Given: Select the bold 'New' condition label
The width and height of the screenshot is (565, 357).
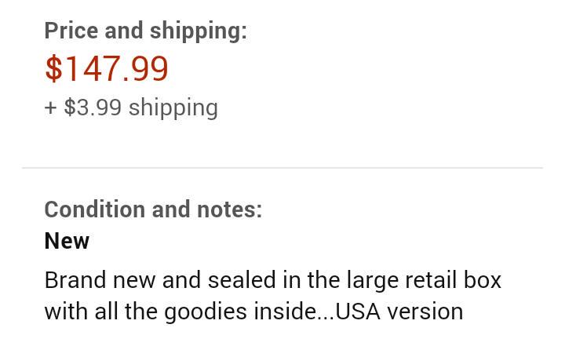Looking at the screenshot, I should tap(67, 241).
